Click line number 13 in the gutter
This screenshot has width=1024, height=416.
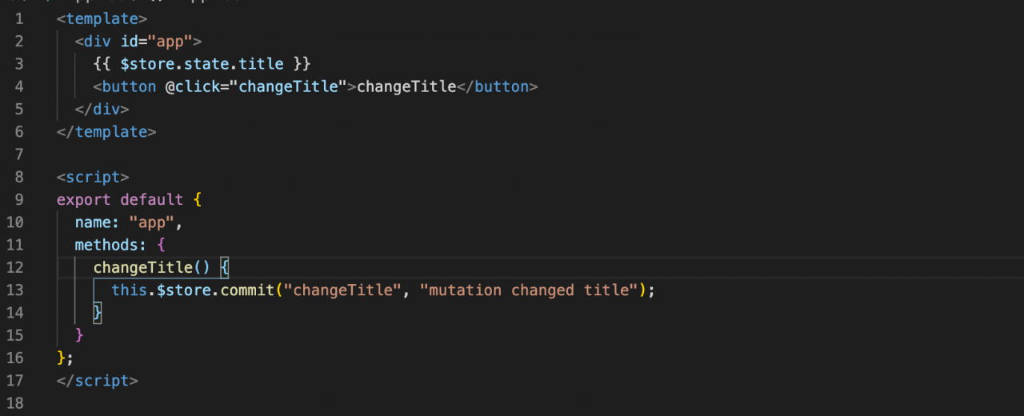[x=14, y=290]
